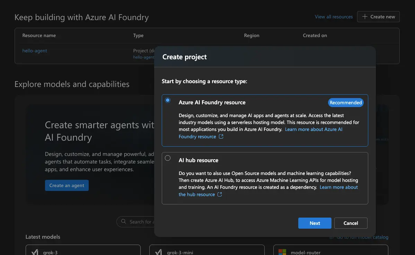
Task: Click the Explore models and capabilities heading
Action: click(72, 84)
